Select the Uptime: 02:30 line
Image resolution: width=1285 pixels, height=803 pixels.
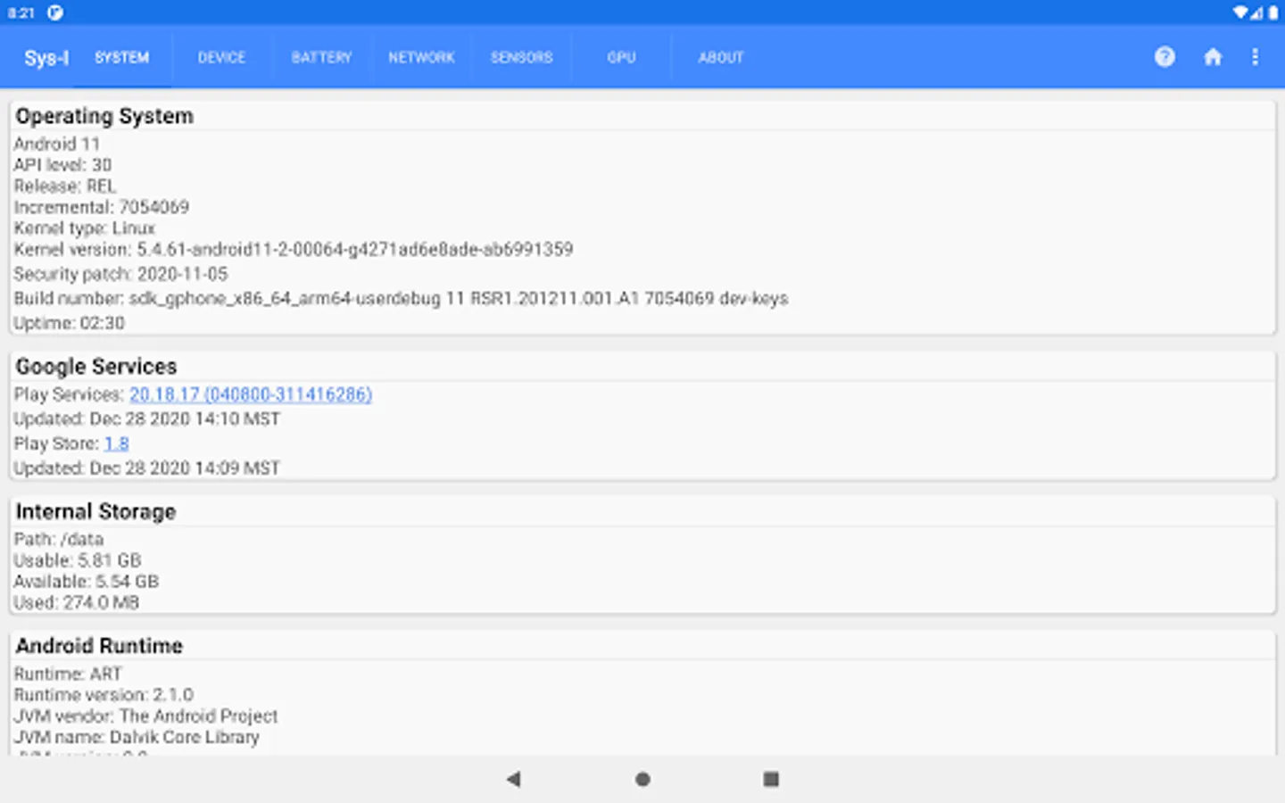69,323
